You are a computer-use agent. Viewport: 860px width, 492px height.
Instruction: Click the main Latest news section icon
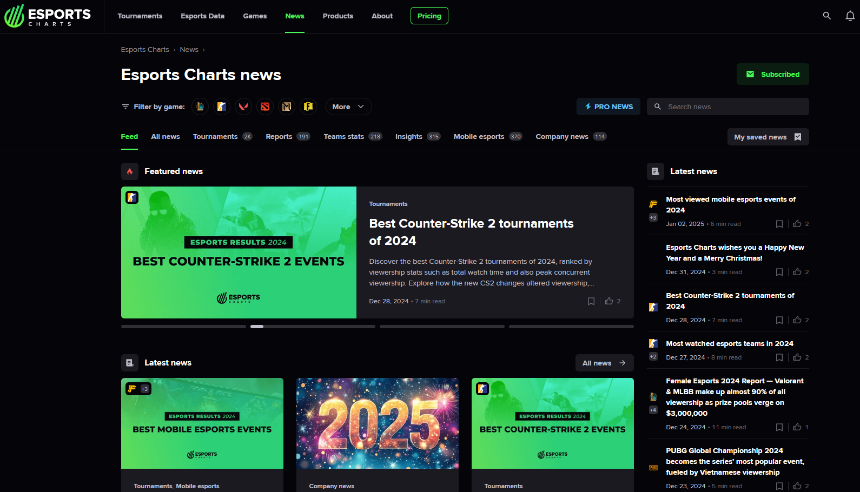pos(130,363)
